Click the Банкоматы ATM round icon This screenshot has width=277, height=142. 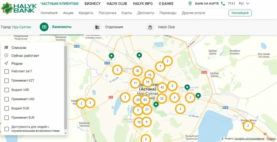click(44, 27)
